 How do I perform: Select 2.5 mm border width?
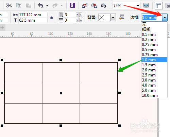coord(154,75)
